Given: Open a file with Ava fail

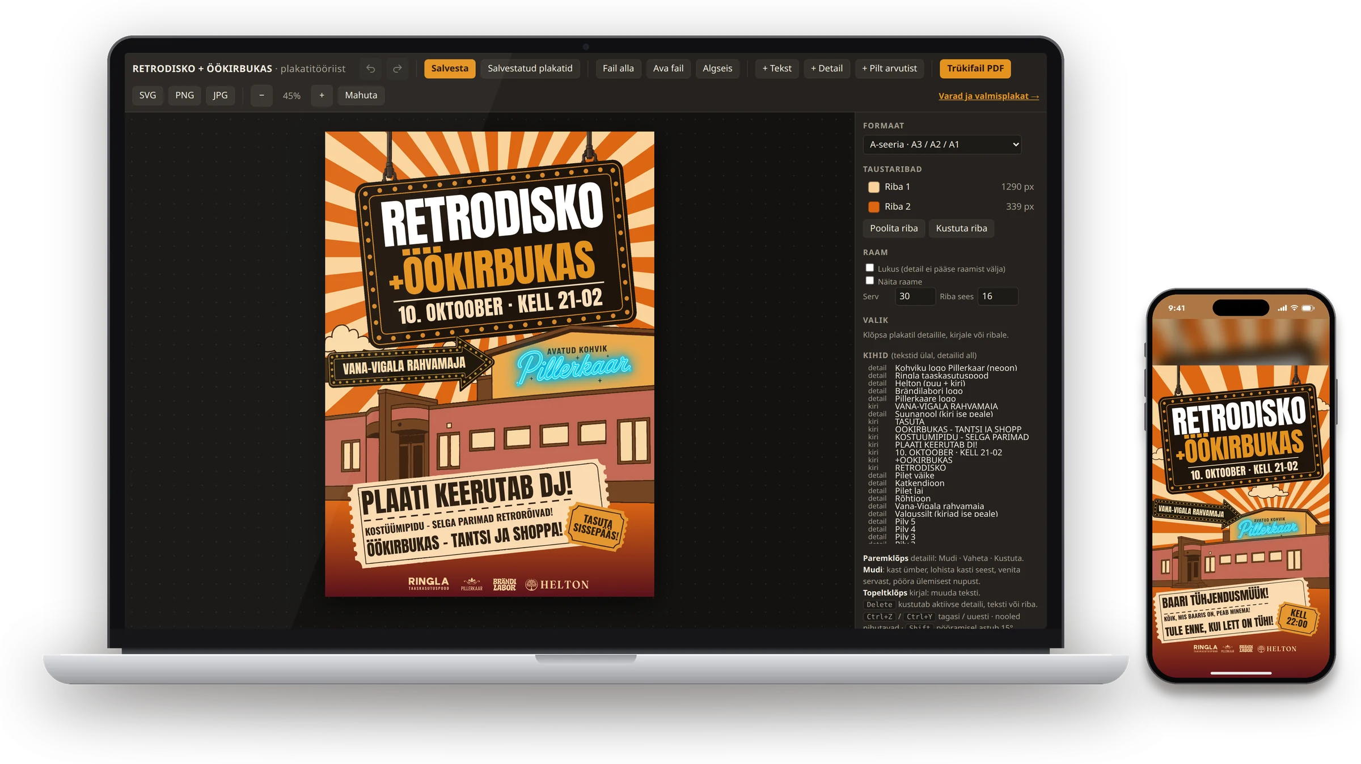Looking at the screenshot, I should 668,69.
